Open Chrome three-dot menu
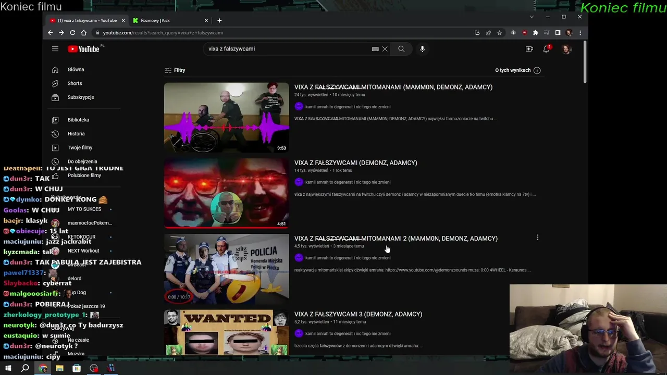This screenshot has height=375, width=667. (580, 33)
